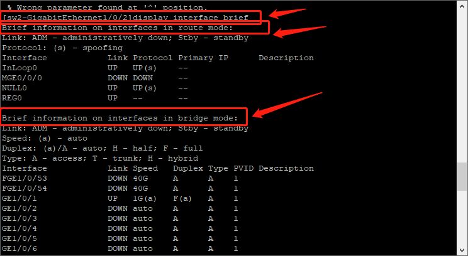Click the vertical scrollbar thumb
Viewport: 468px width, 256px height.
462,176
